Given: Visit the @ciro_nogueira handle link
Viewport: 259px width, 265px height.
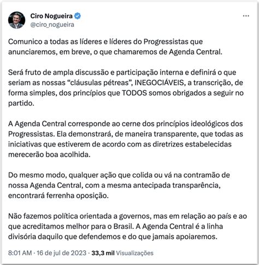Looking at the screenshot, I should click(x=52, y=25).
